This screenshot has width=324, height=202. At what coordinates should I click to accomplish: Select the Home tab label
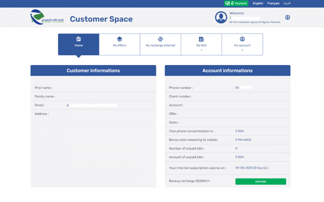point(78,45)
